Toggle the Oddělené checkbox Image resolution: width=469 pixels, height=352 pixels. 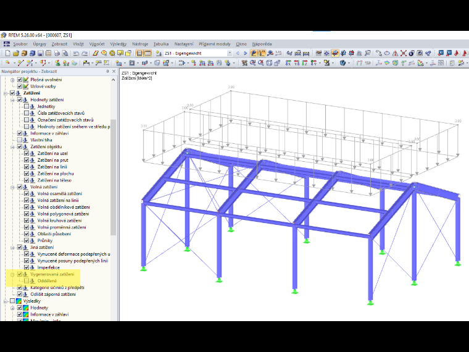click(x=27, y=281)
